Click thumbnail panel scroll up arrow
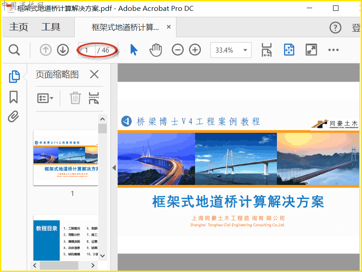362x272 pixels. click(x=103, y=119)
